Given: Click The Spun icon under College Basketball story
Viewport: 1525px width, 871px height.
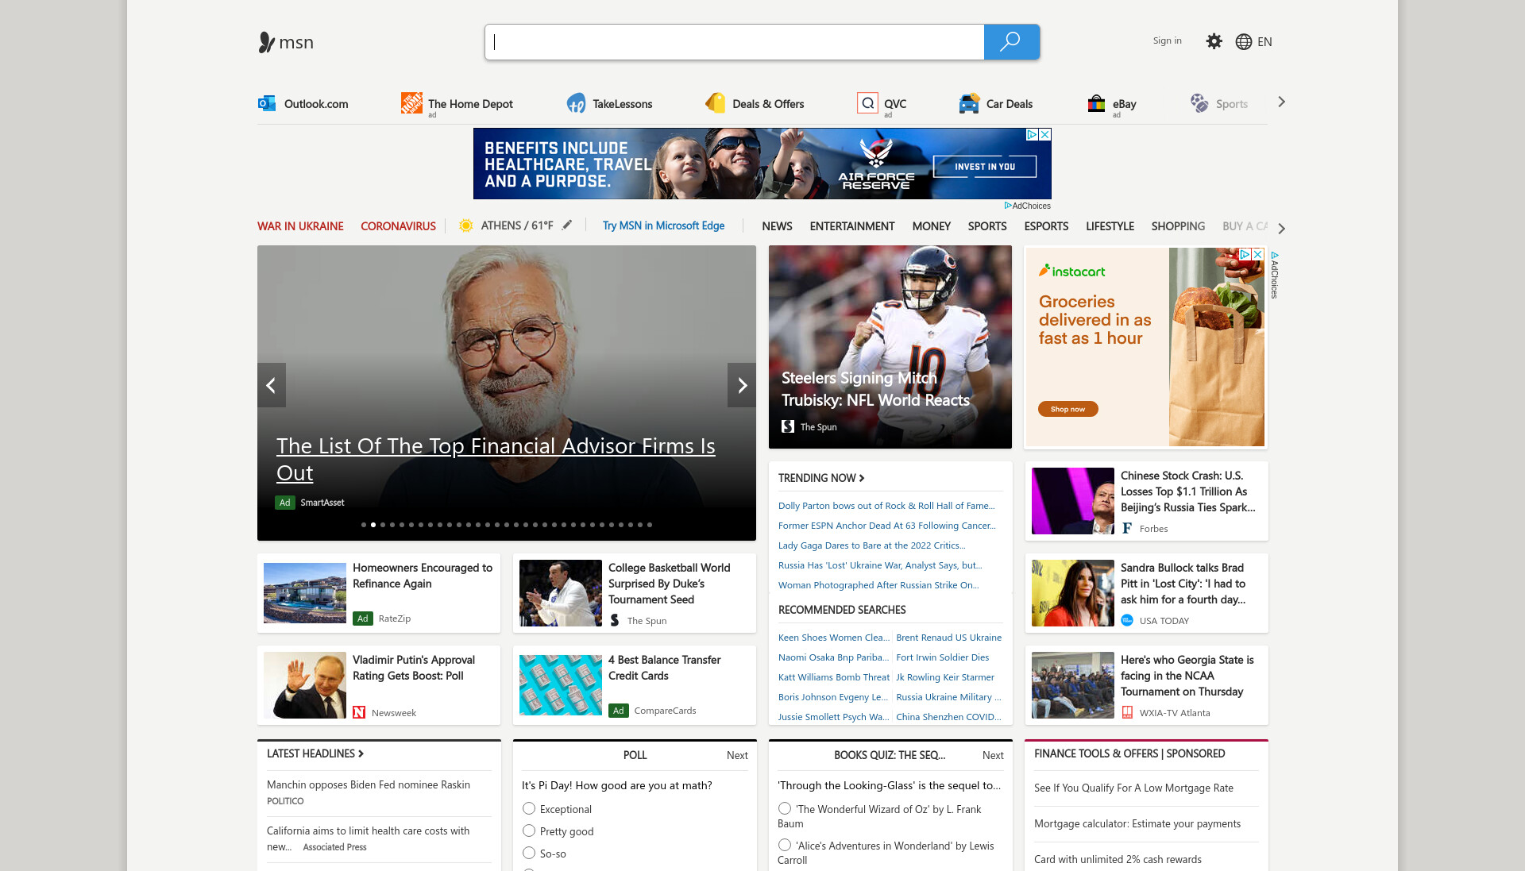Looking at the screenshot, I should (615, 620).
